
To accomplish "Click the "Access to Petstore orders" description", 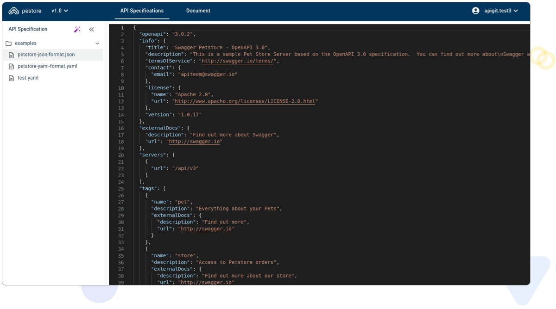I will coord(236,262).
